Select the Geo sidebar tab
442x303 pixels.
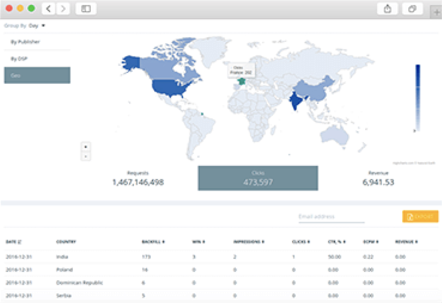pyautogui.click(x=37, y=75)
